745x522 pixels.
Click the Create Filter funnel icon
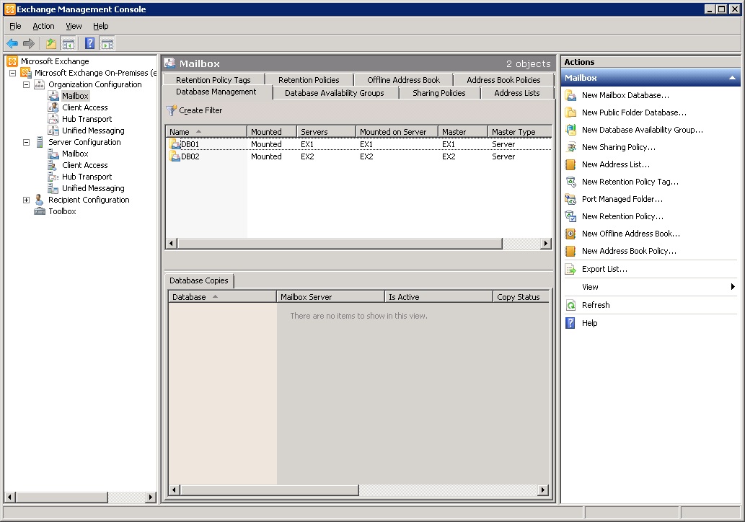pyautogui.click(x=172, y=110)
